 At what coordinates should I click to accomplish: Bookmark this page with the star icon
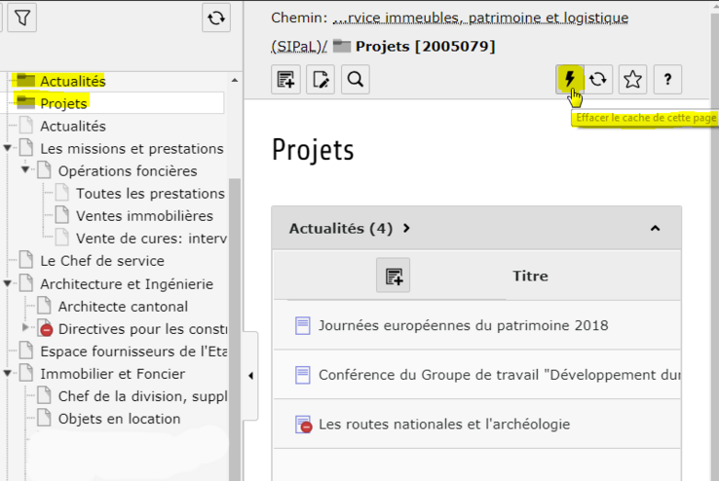[632, 80]
